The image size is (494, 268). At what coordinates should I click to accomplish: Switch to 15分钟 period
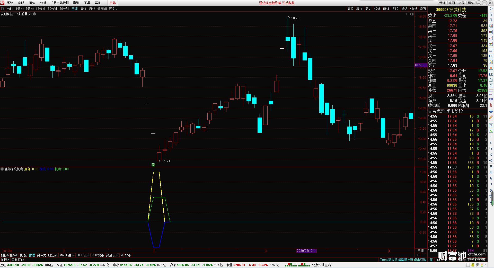coord(41,9)
